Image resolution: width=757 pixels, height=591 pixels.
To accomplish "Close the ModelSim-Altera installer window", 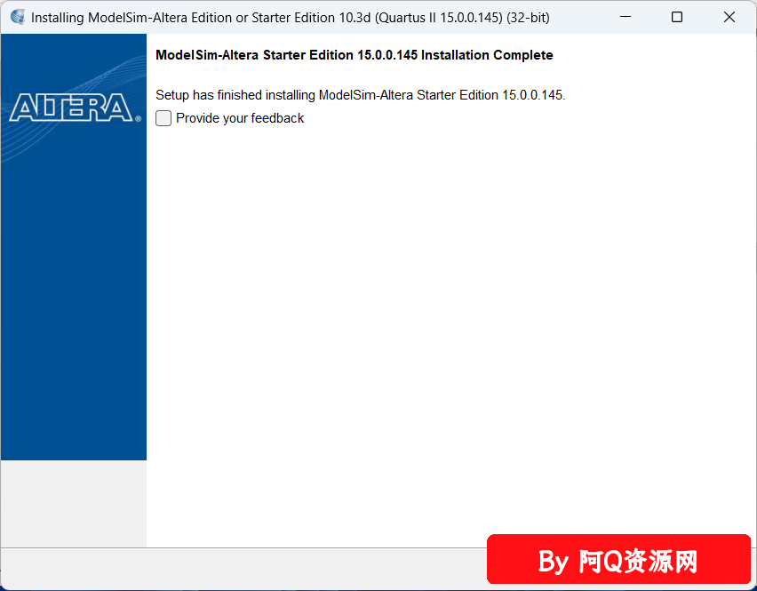I will click(x=729, y=18).
